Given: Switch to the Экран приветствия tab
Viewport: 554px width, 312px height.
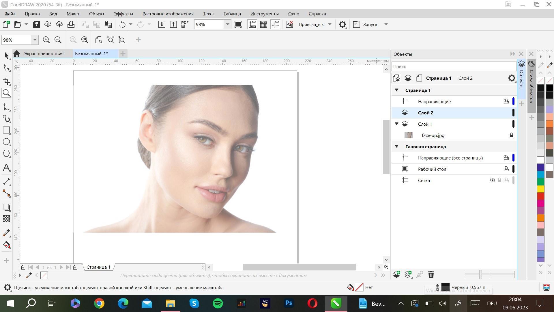Looking at the screenshot, I should (x=43, y=53).
